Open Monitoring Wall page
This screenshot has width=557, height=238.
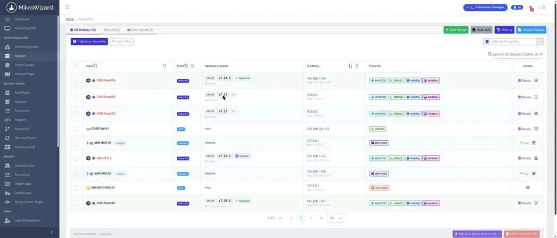(x=25, y=28)
